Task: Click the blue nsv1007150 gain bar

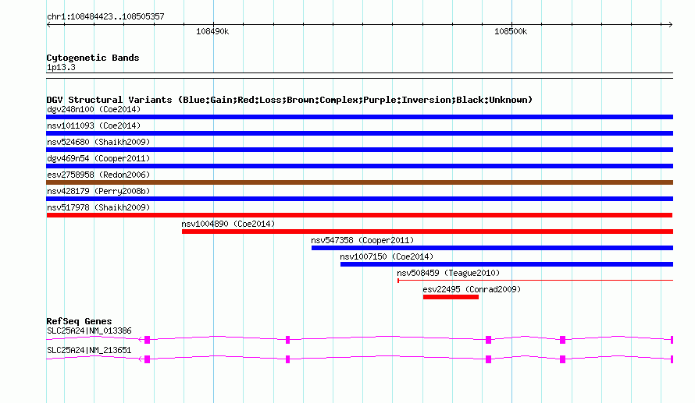Action: point(507,264)
